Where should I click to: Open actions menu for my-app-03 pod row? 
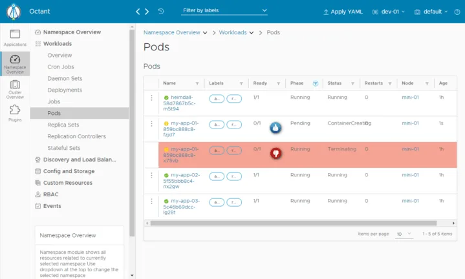(151, 201)
